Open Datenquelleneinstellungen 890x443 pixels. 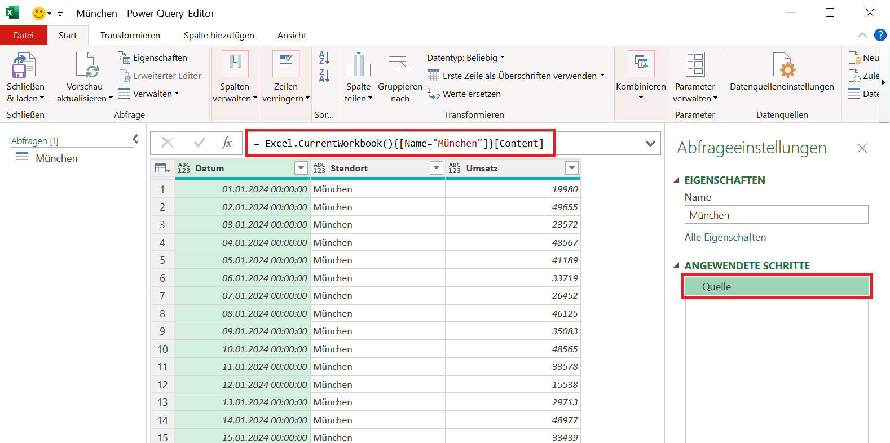782,72
